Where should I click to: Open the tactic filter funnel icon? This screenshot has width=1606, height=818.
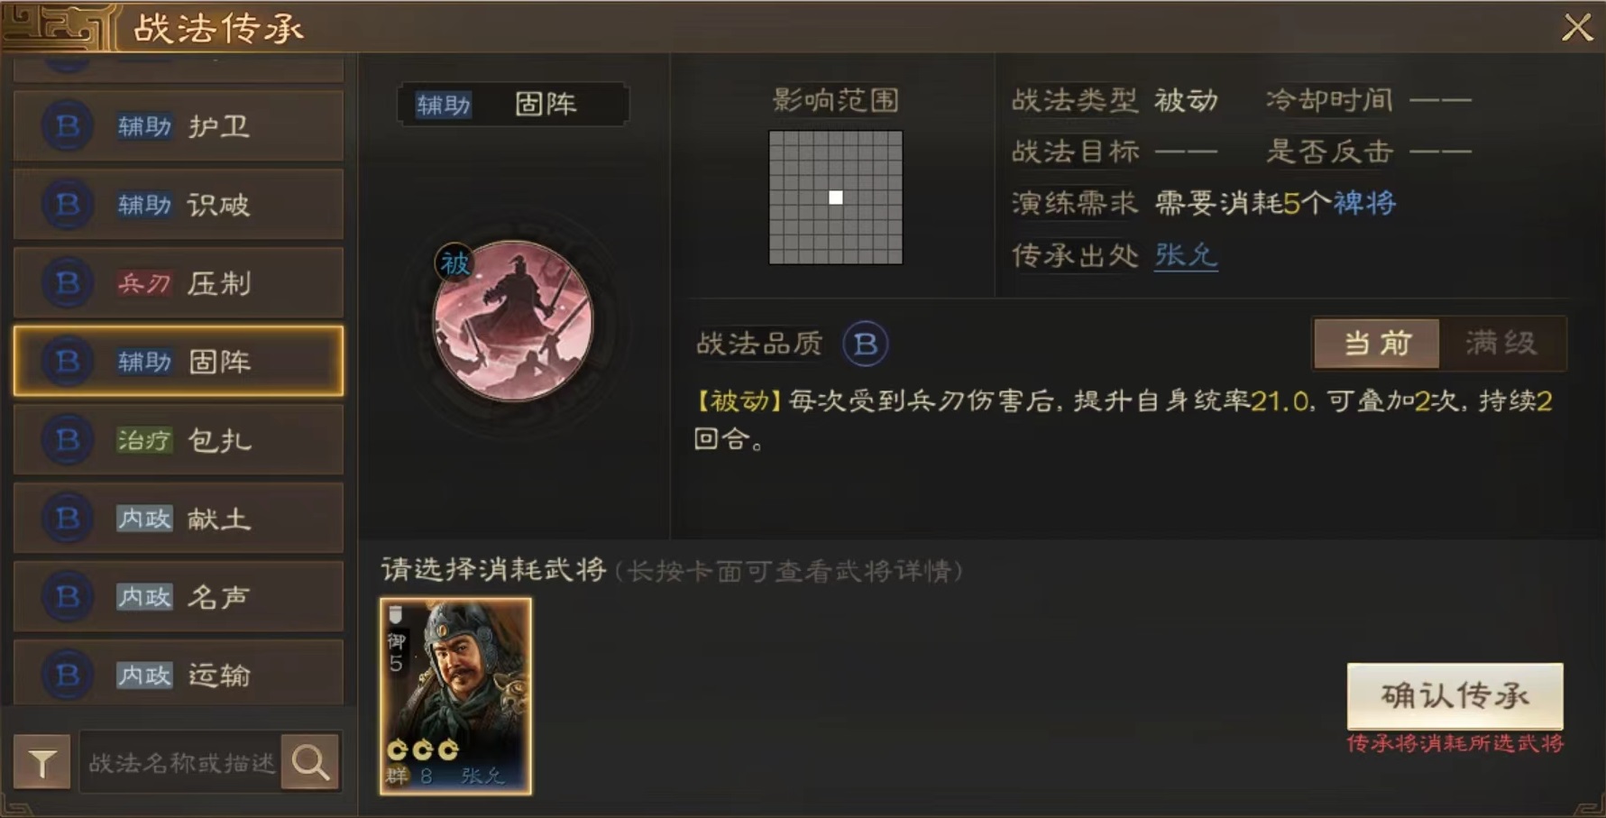pyautogui.click(x=41, y=763)
